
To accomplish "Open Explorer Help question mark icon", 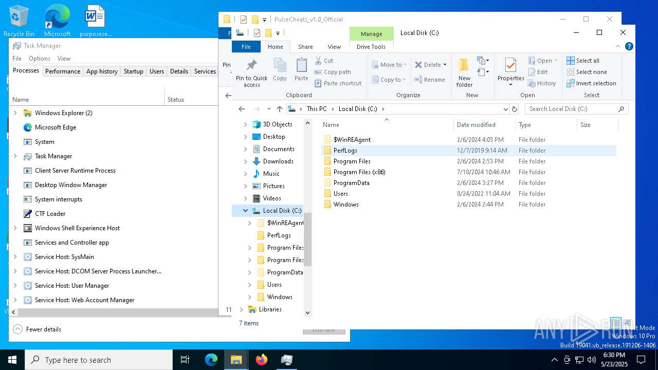I will pyautogui.click(x=629, y=46).
